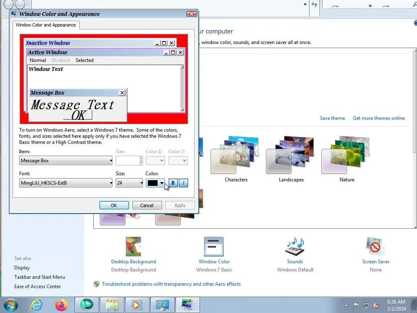Open Control Panel taskbar icon

pos(162,305)
